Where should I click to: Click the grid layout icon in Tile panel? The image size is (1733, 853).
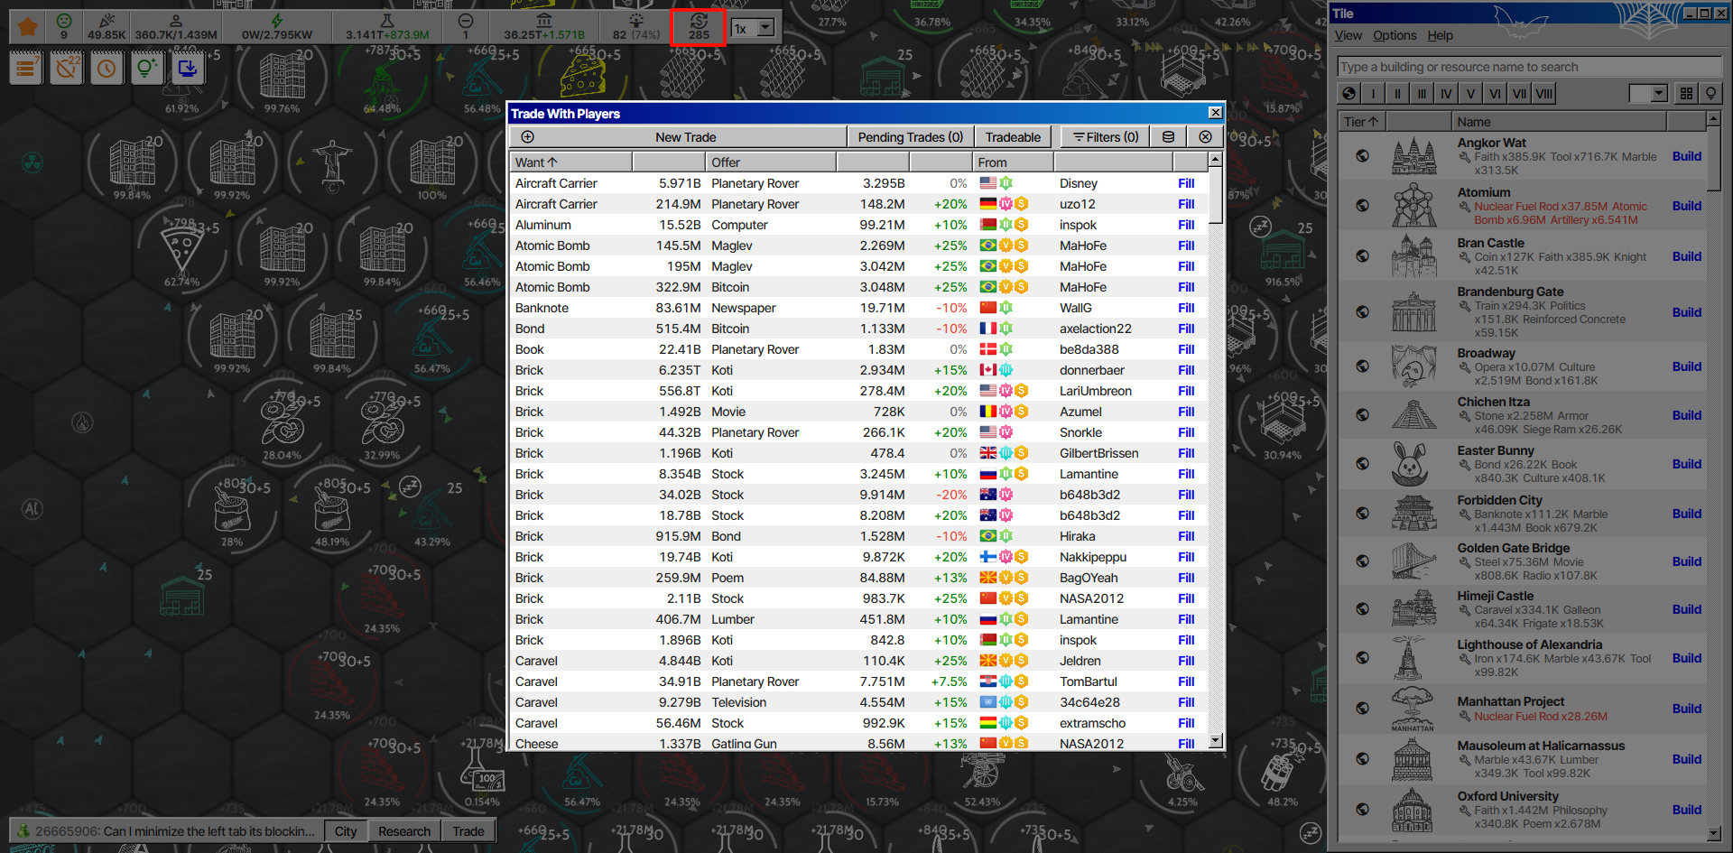coord(1686,94)
